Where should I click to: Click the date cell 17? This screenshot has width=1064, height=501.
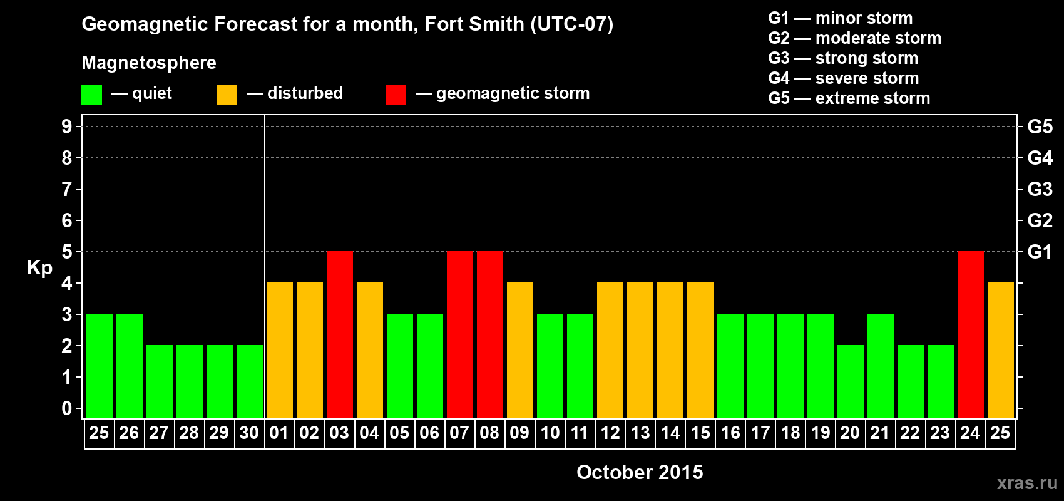point(760,433)
